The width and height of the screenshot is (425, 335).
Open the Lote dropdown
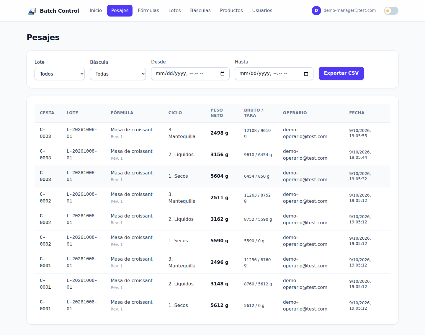(60, 74)
